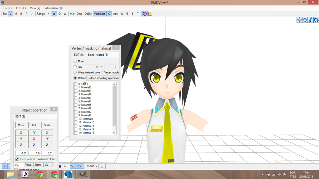Open the mode dropdown in bottom bar

(92, 166)
